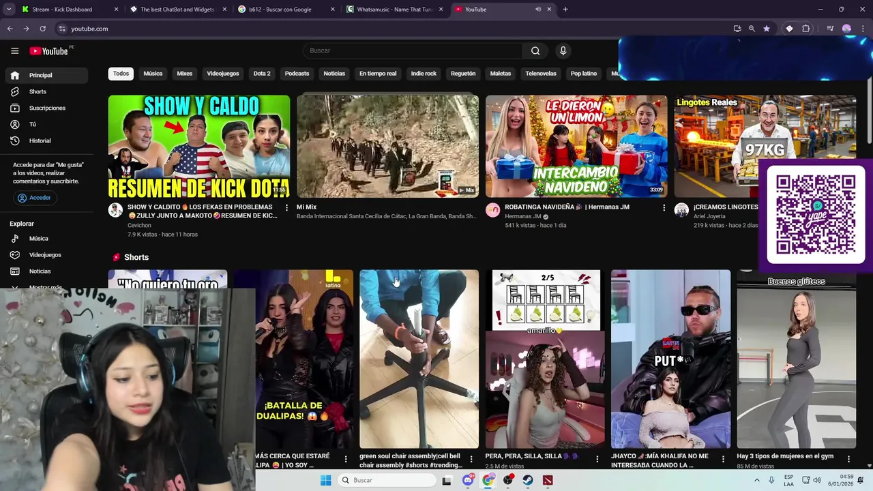Open options for PERA, PERA, SILLA short

[x=597, y=459]
